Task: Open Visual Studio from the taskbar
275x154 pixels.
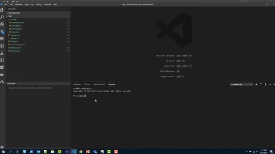Action: click(67, 151)
